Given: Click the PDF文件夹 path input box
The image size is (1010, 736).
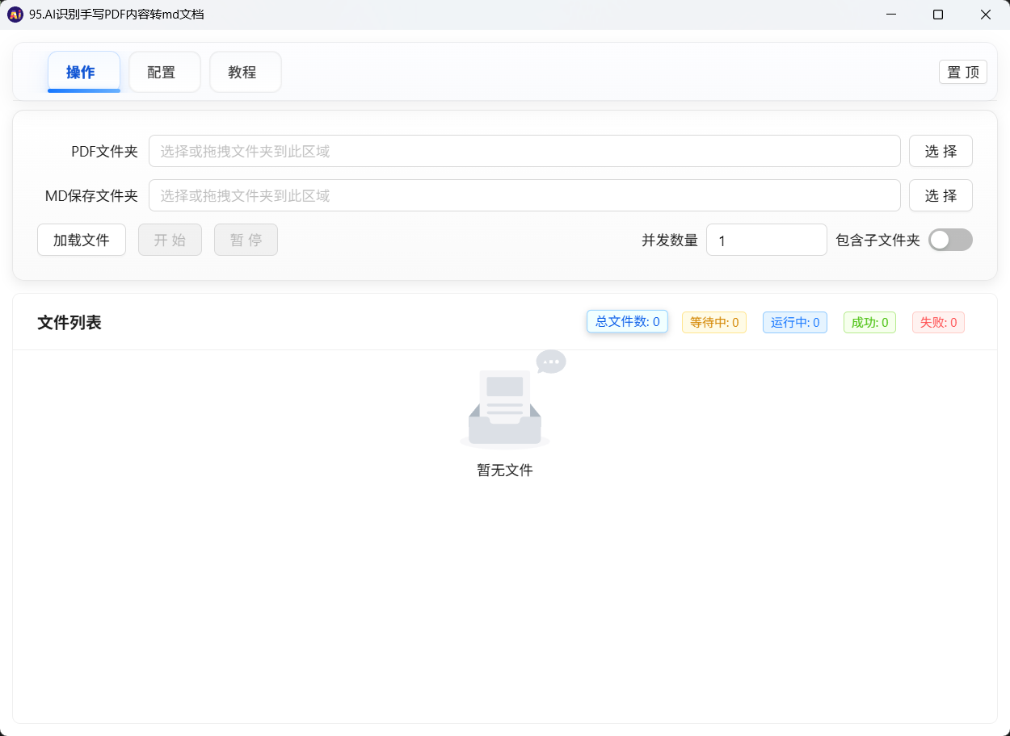Looking at the screenshot, I should tap(524, 151).
